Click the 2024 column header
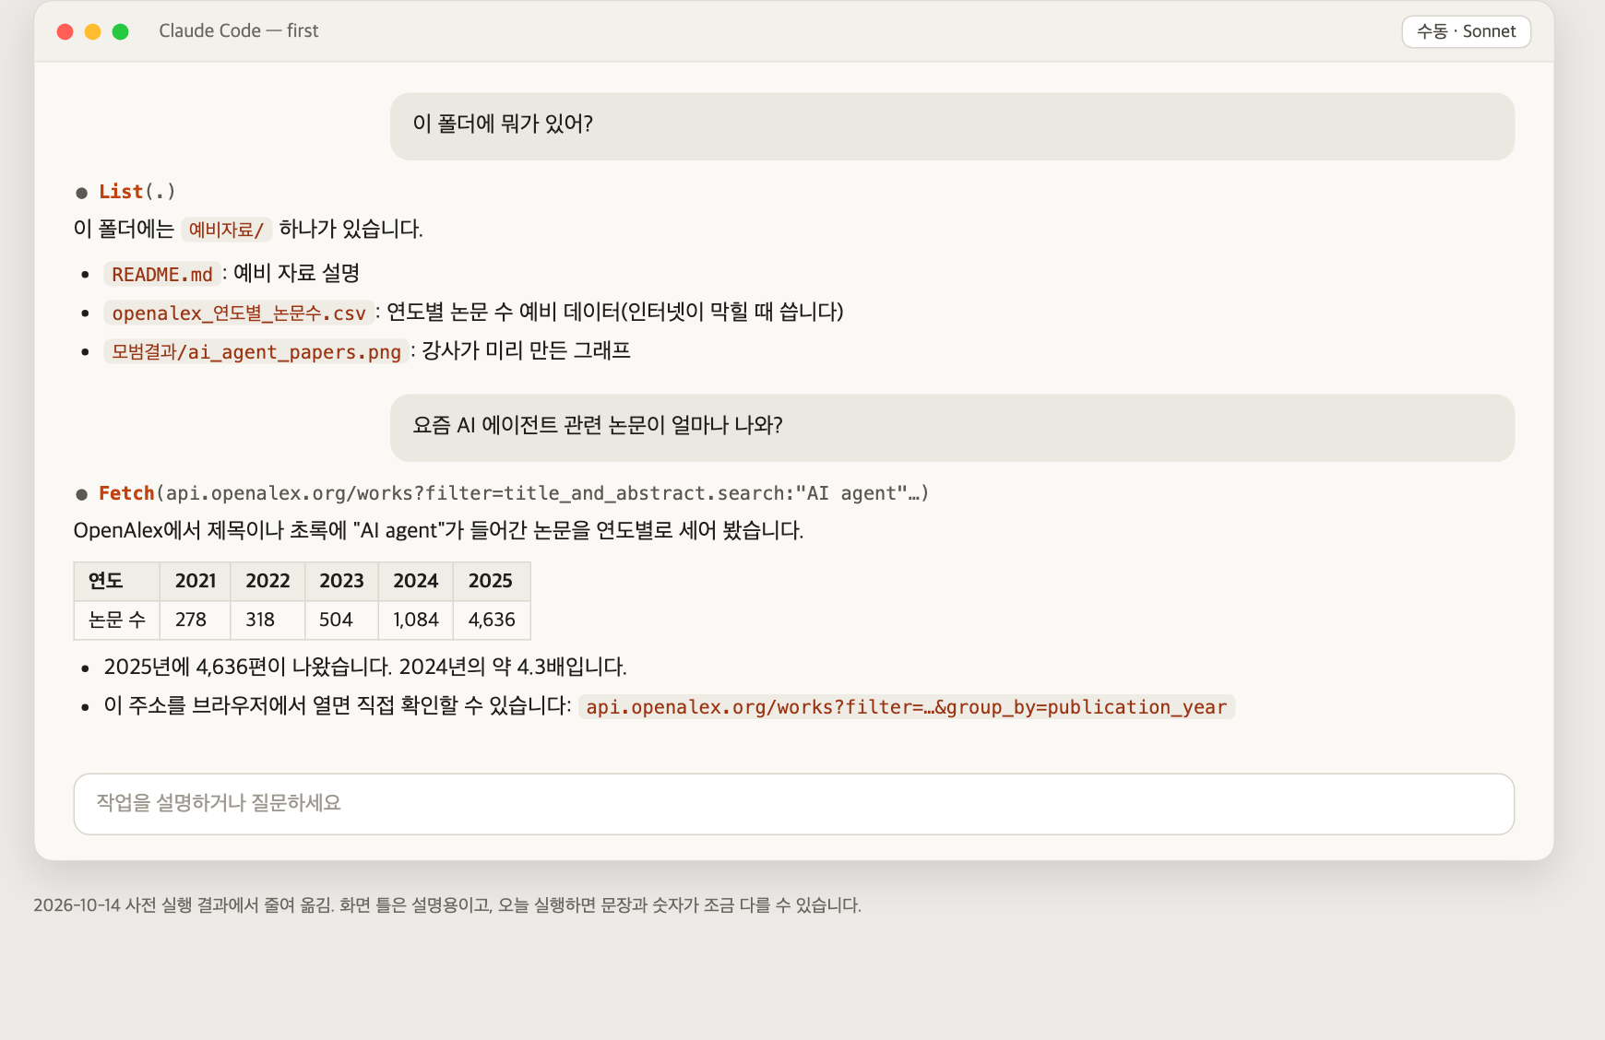This screenshot has width=1605, height=1040. 415,581
